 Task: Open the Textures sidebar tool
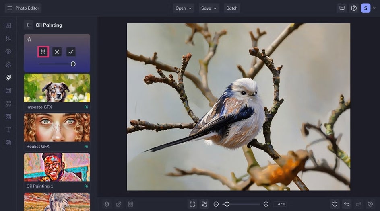click(8, 117)
